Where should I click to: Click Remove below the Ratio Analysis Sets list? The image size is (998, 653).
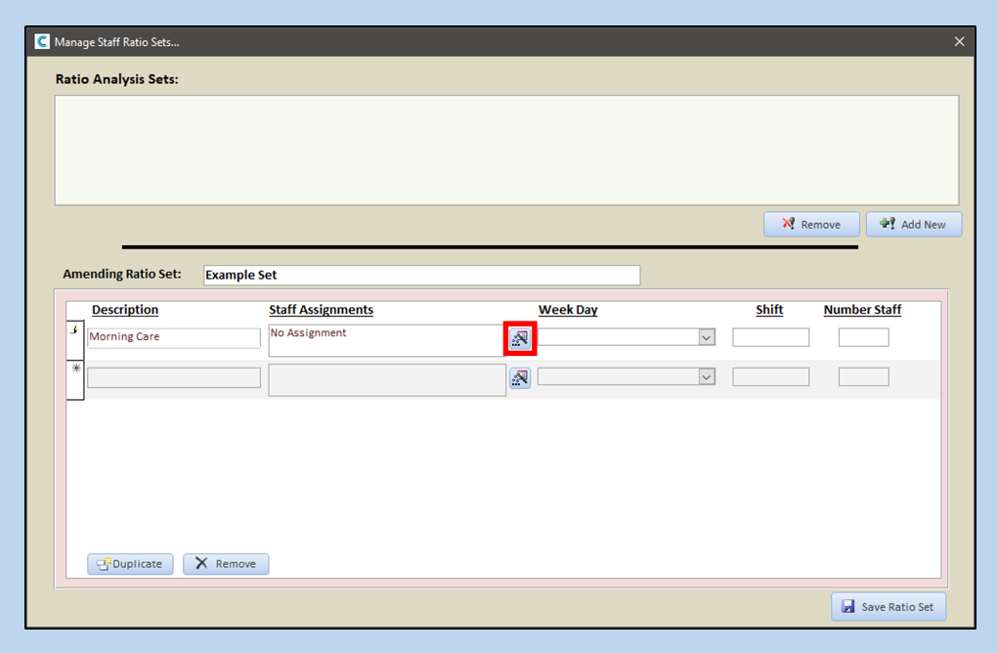(x=811, y=225)
